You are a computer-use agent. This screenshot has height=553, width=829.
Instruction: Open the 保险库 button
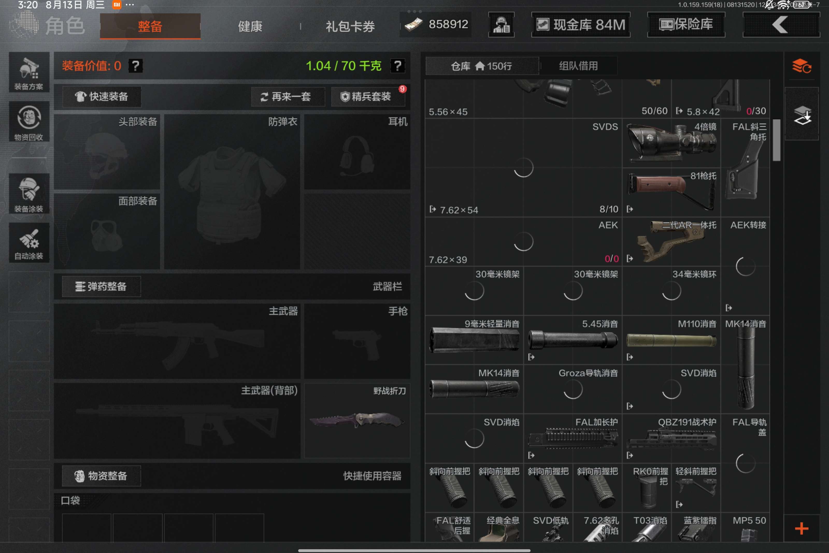pos(686,25)
